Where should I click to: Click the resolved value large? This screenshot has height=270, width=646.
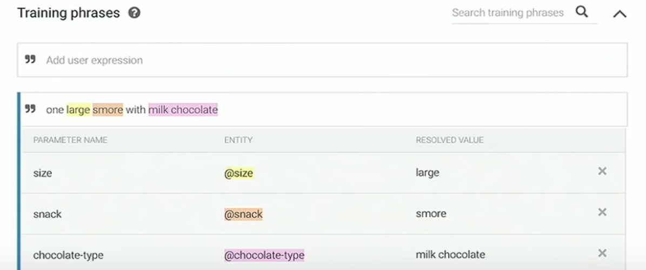[427, 173]
